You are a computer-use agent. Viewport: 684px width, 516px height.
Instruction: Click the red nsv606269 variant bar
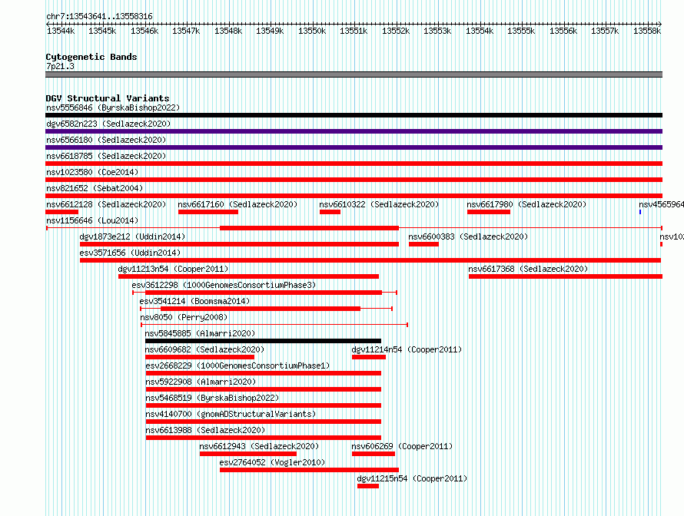pos(374,454)
